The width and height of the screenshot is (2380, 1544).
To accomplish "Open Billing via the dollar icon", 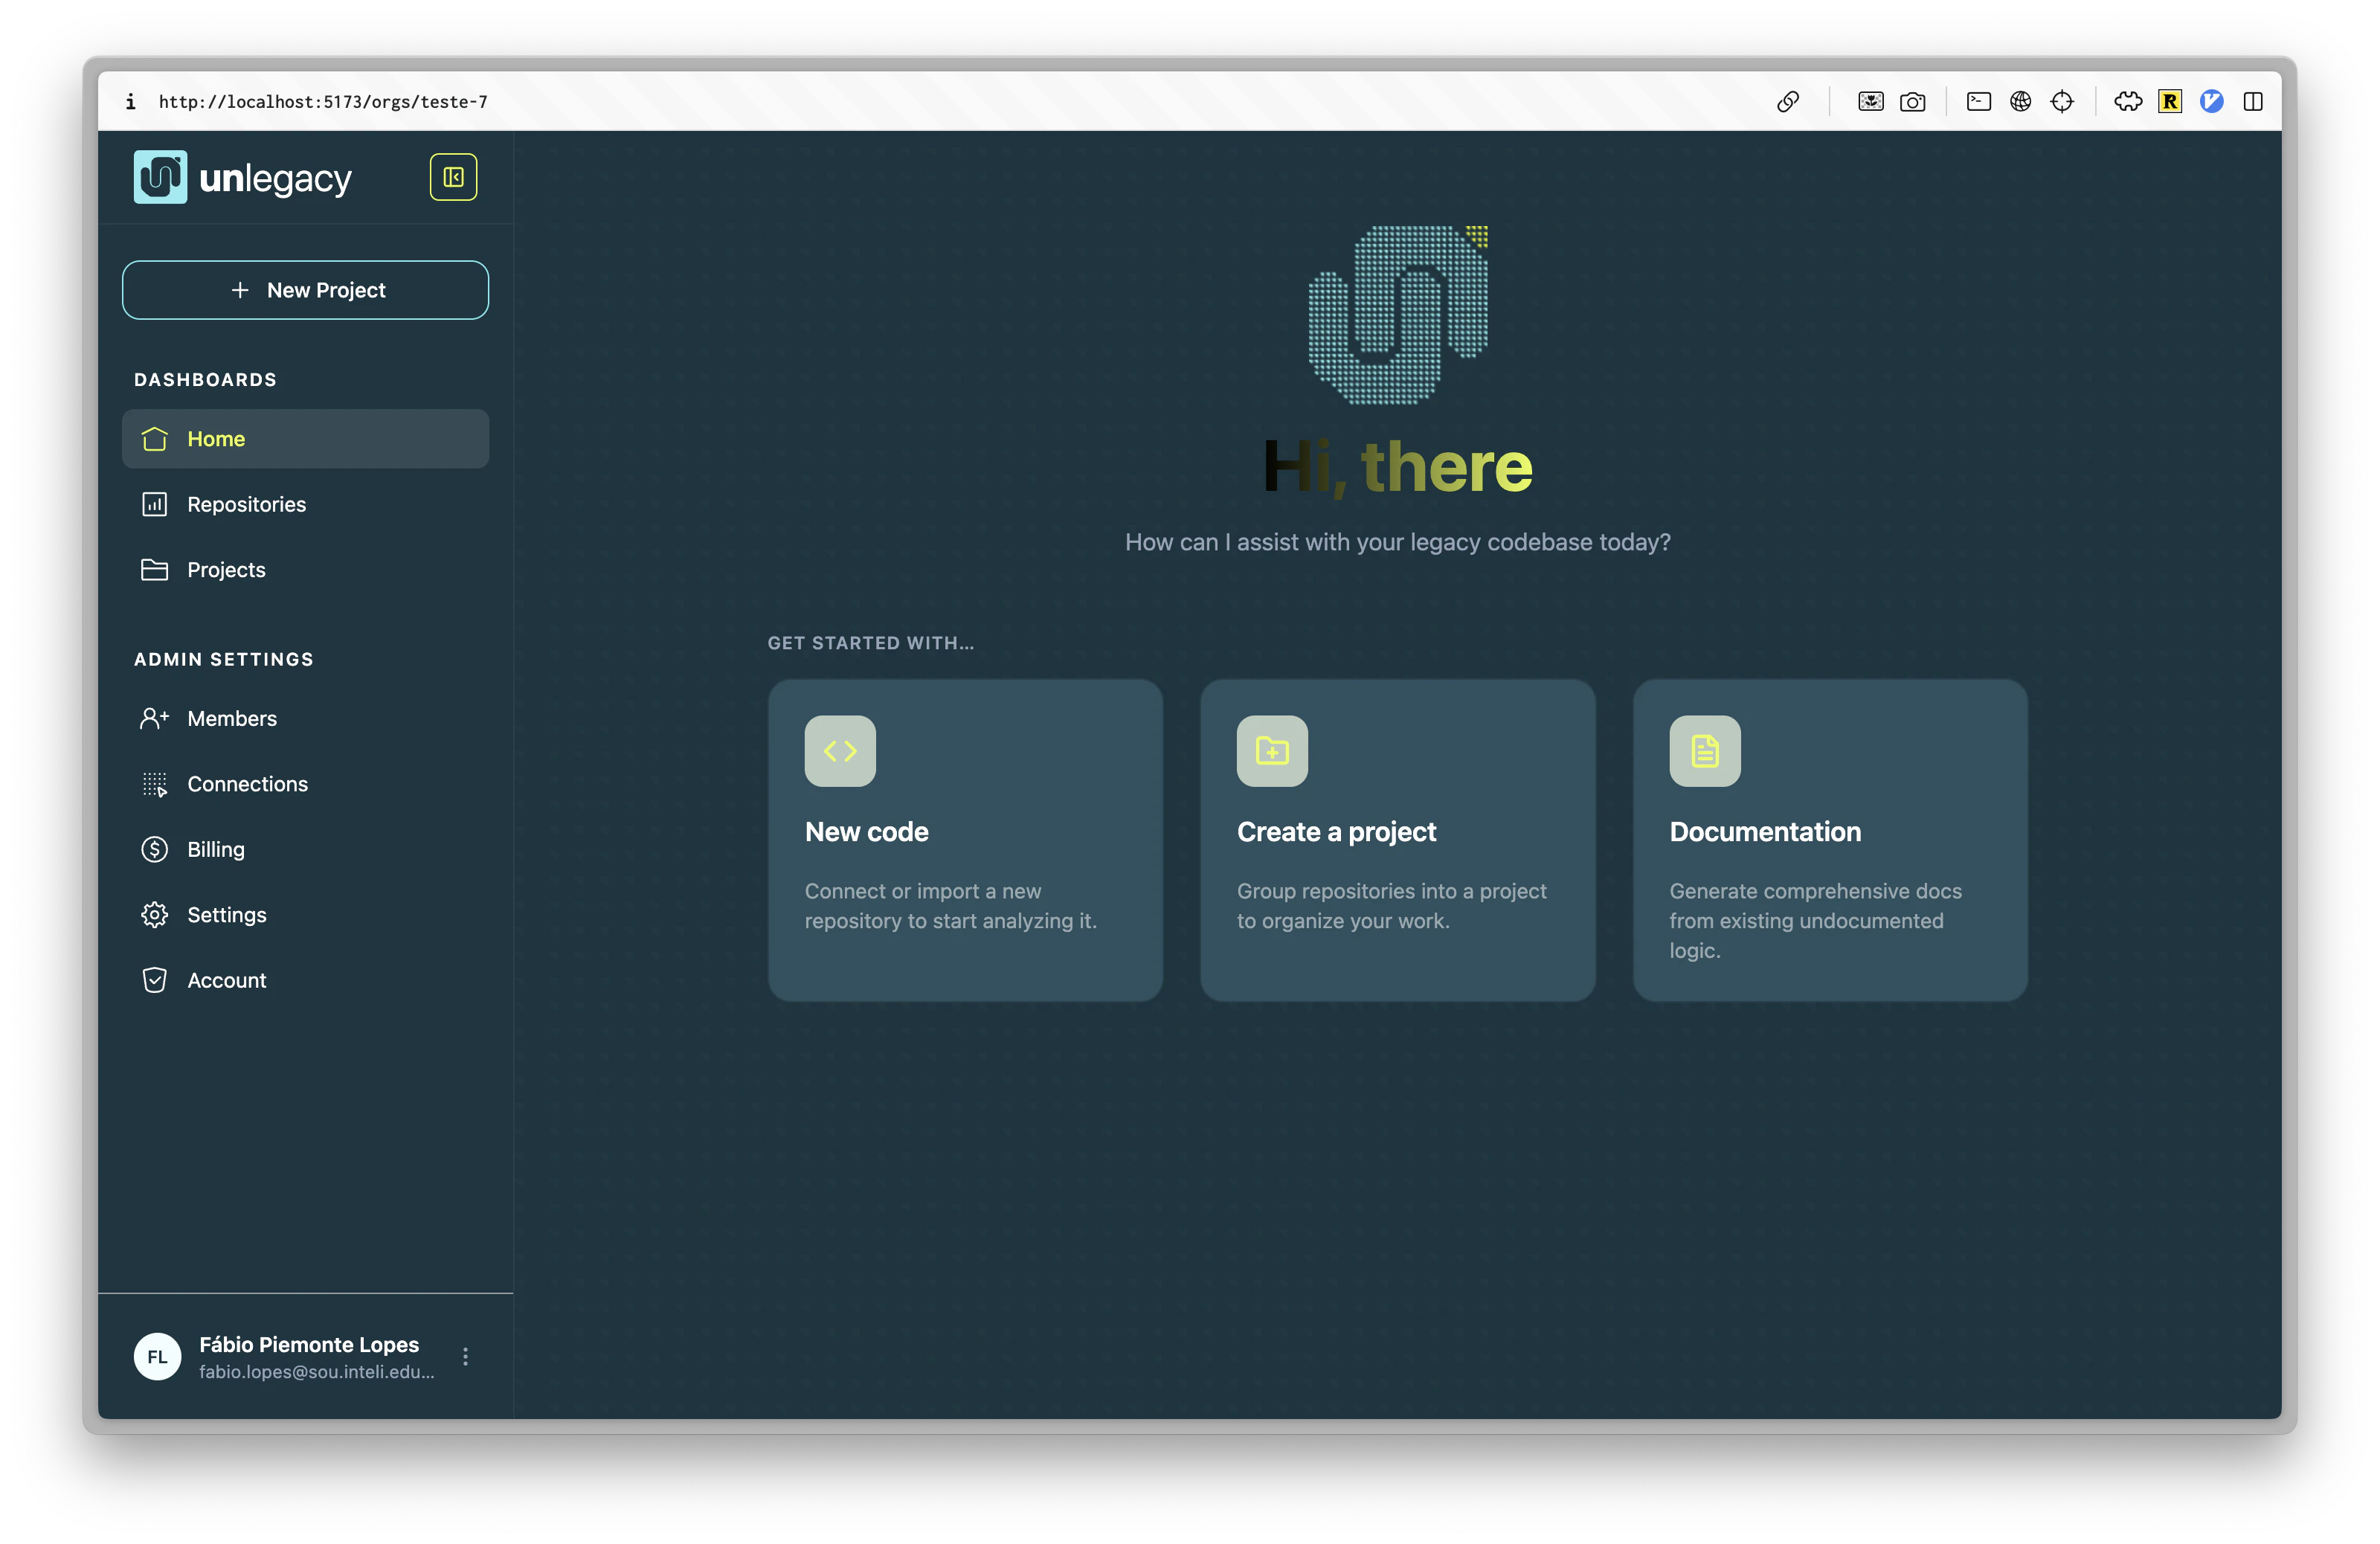I will click(x=155, y=849).
